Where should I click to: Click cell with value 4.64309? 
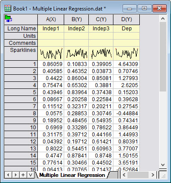coord(127,64)
